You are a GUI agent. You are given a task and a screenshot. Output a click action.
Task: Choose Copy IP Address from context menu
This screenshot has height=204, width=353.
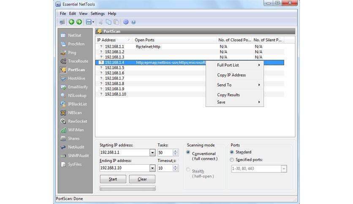click(235, 75)
